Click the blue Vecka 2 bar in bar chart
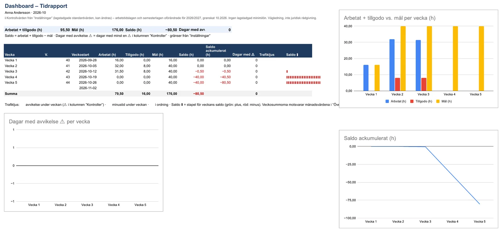The width and height of the screenshot is (502, 232). tap(392, 65)
